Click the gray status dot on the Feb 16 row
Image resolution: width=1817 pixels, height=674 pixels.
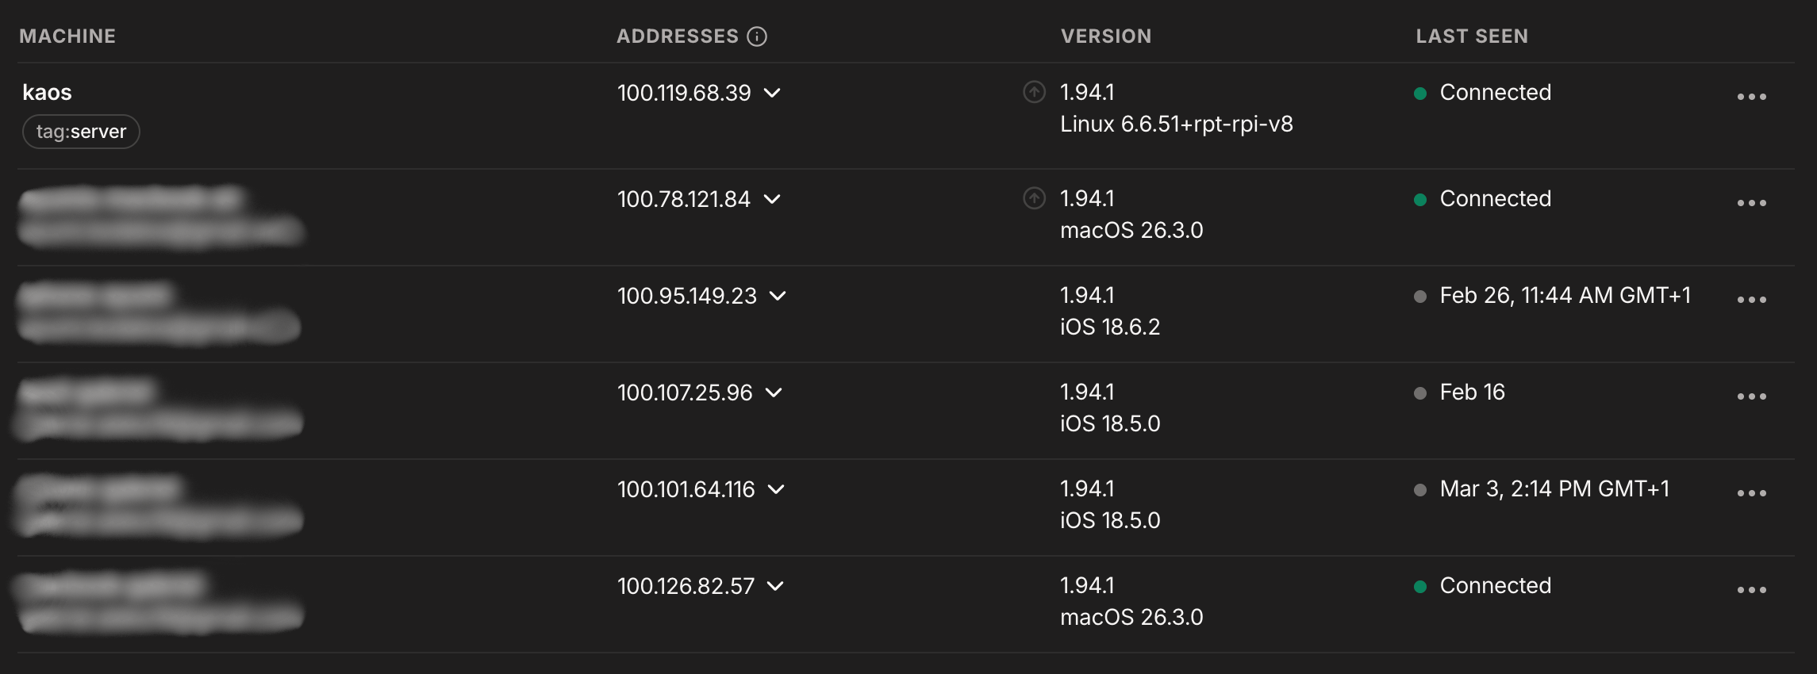click(1420, 393)
